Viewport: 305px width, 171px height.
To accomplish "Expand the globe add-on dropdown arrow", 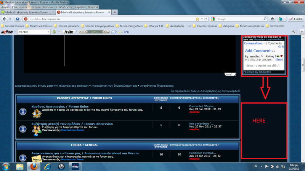I will pos(285,19).
